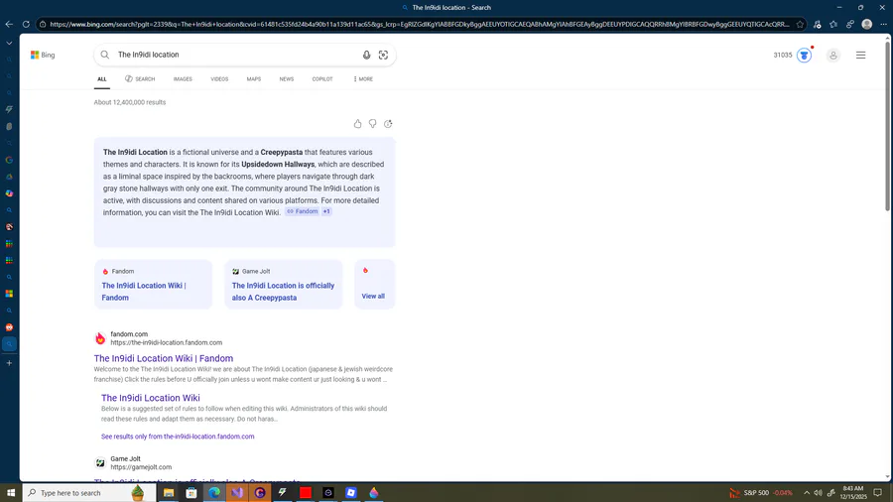Click the volume speaker tray icon

click(x=819, y=492)
